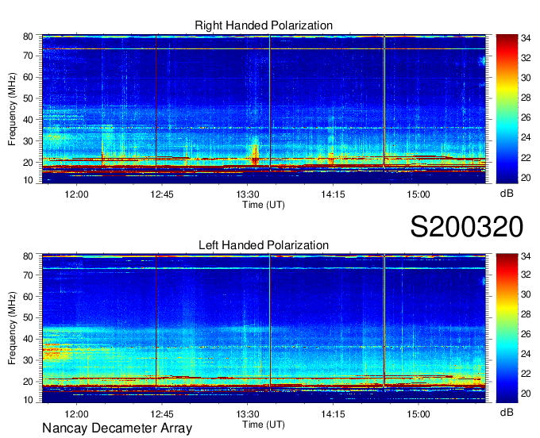Screen dimensions: 540x438
Task: Click the 12:00 tick on Right Handed plot
Action: (76, 194)
